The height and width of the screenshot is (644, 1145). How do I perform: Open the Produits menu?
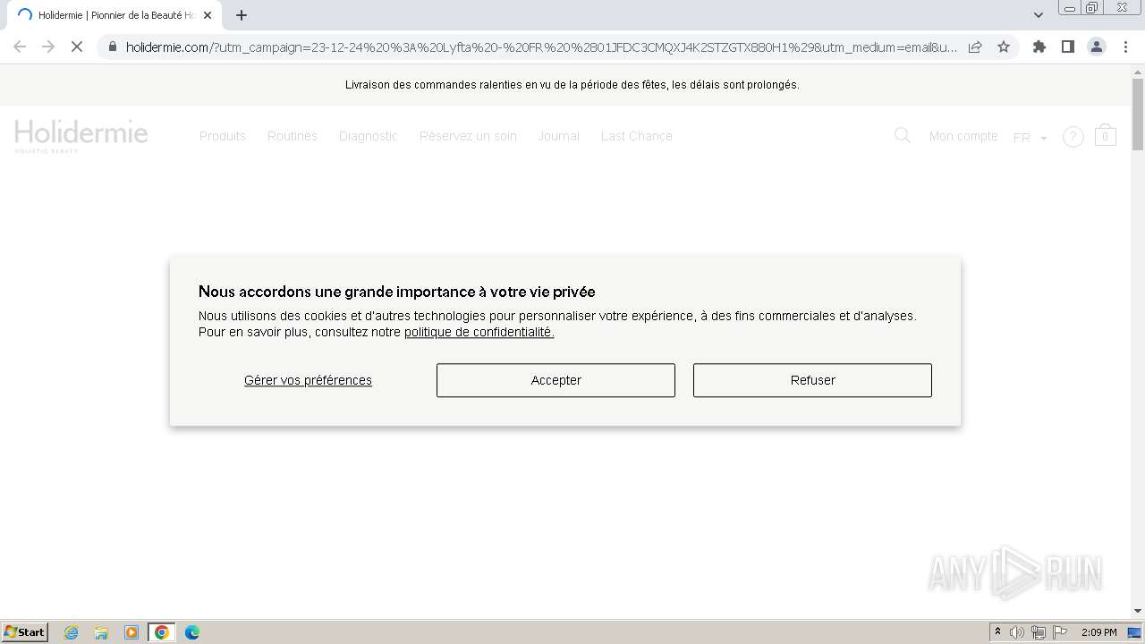tap(223, 136)
